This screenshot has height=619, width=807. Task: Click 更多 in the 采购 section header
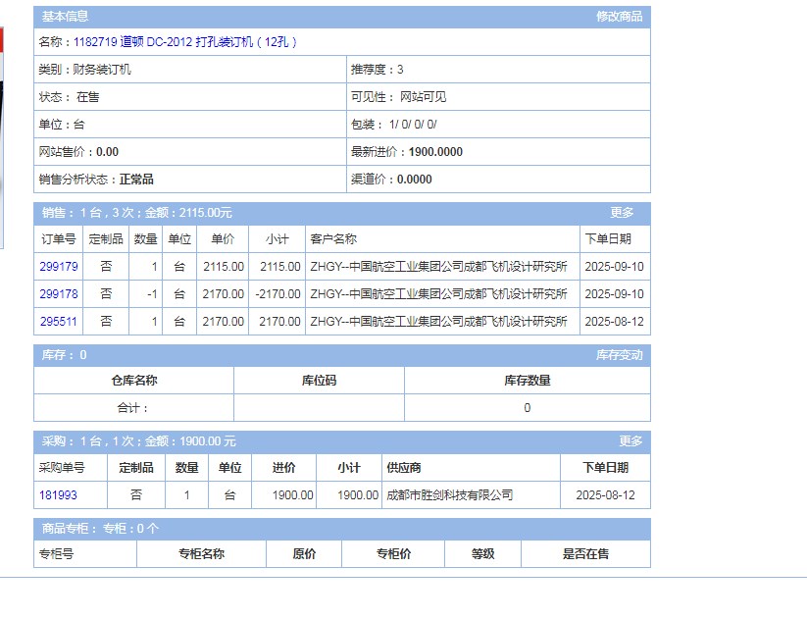tap(630, 441)
